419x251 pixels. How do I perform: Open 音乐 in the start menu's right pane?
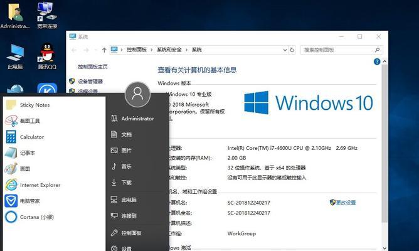(x=121, y=166)
